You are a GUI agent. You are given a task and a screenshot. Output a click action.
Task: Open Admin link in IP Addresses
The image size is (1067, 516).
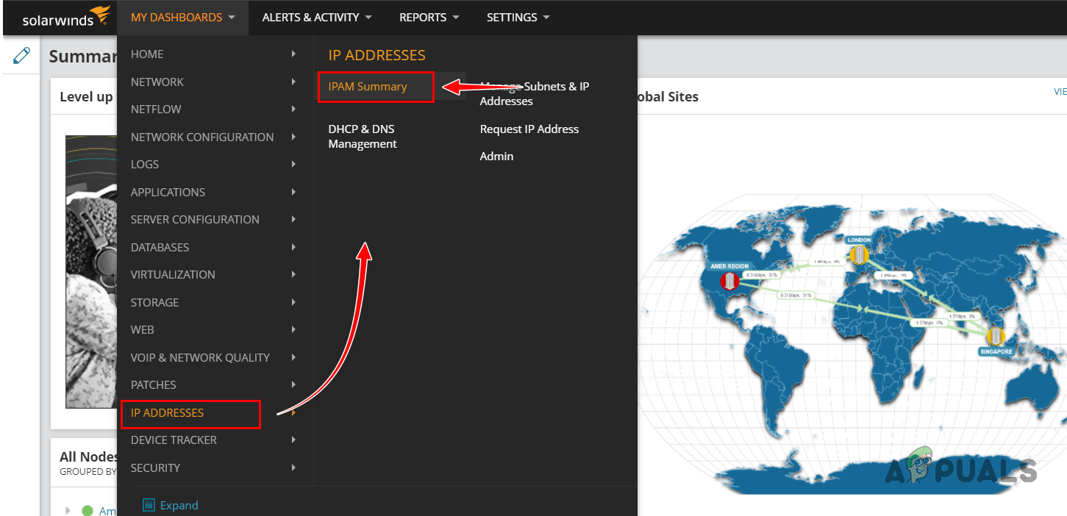(496, 156)
